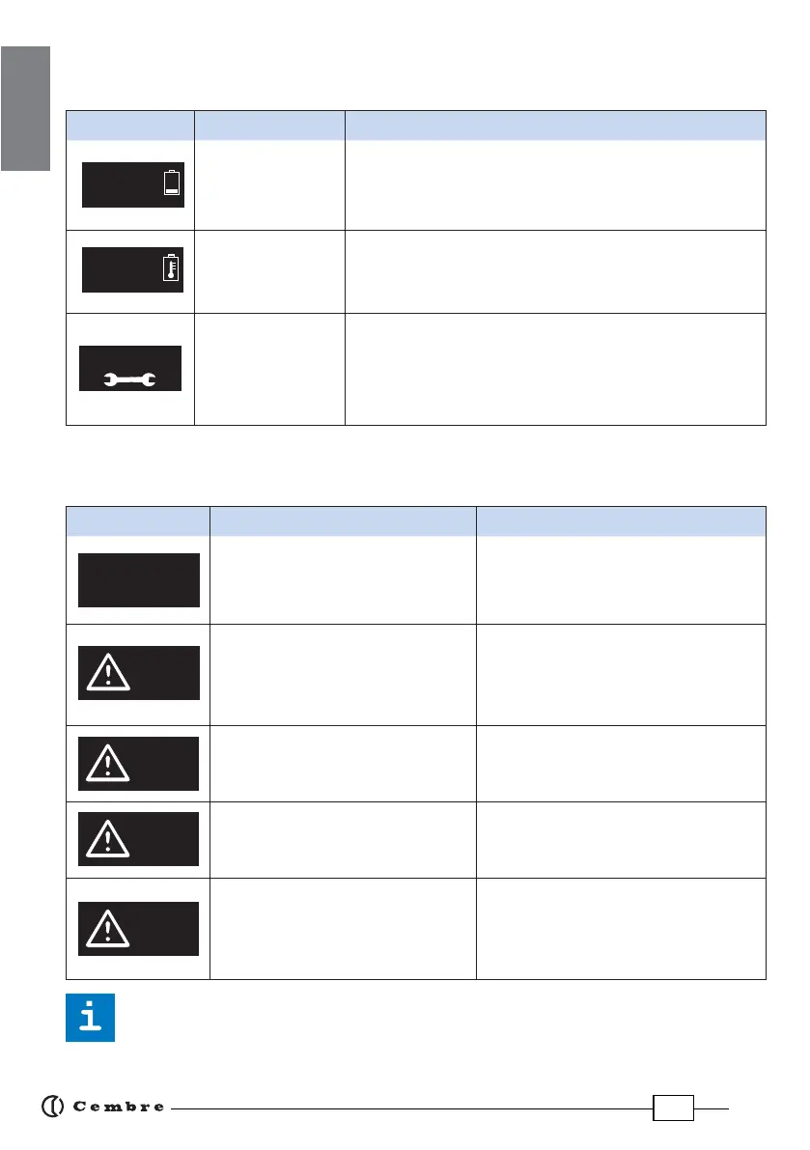Viewport: 810px width, 1150px height.
Task: Select the upper table's middle header cell
Action: pyautogui.click(x=269, y=125)
